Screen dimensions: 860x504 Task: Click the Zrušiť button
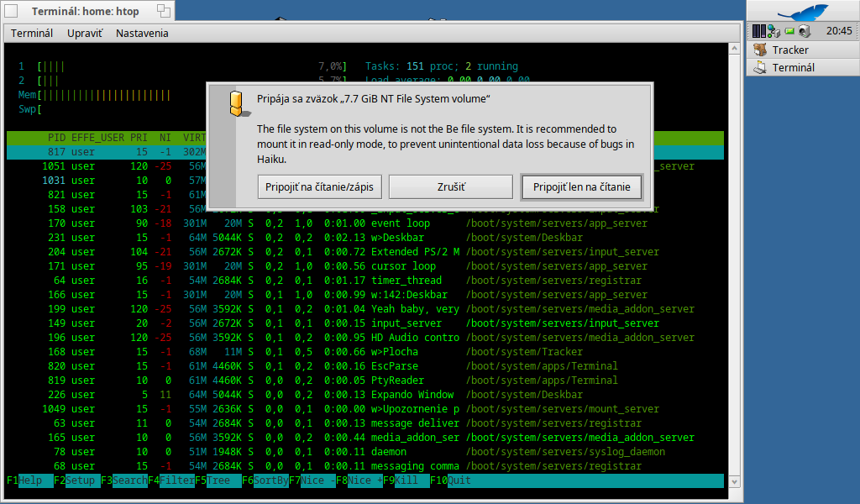[451, 187]
